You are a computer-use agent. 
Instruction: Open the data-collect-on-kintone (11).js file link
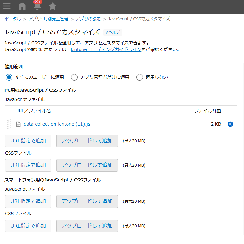tap(57, 124)
